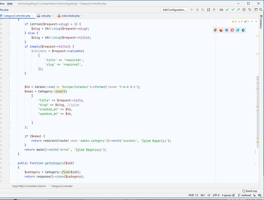Viewport: 264px width, 200px height.
Task: Open the Event Log
Action: click(x=249, y=191)
